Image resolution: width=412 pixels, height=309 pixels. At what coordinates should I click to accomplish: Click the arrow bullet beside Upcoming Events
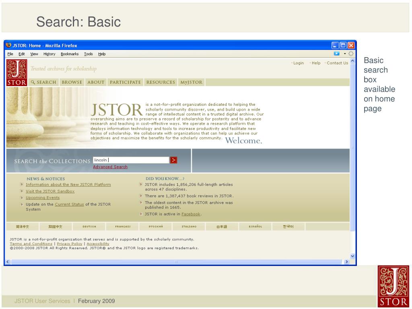(x=22, y=197)
